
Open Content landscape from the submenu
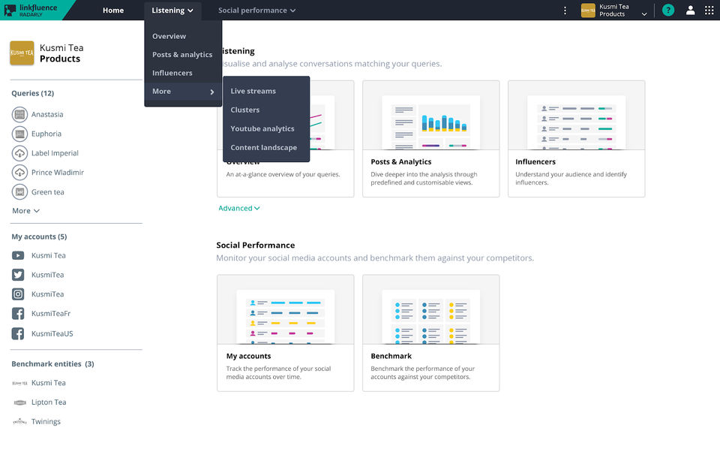coord(263,148)
